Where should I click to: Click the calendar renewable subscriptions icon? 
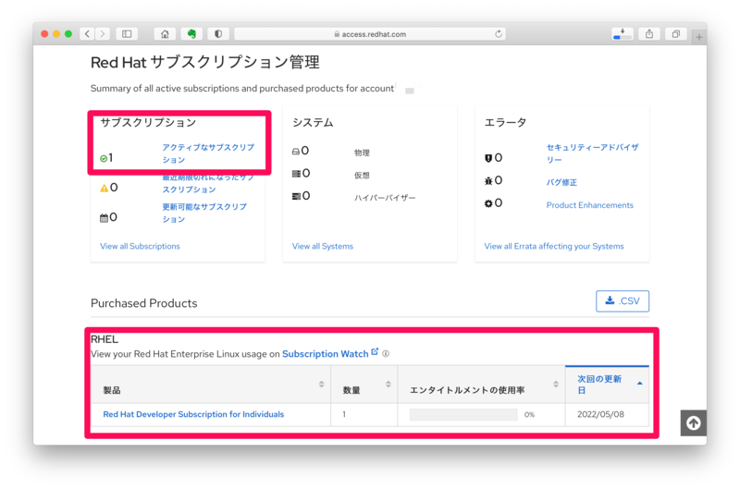click(x=104, y=218)
